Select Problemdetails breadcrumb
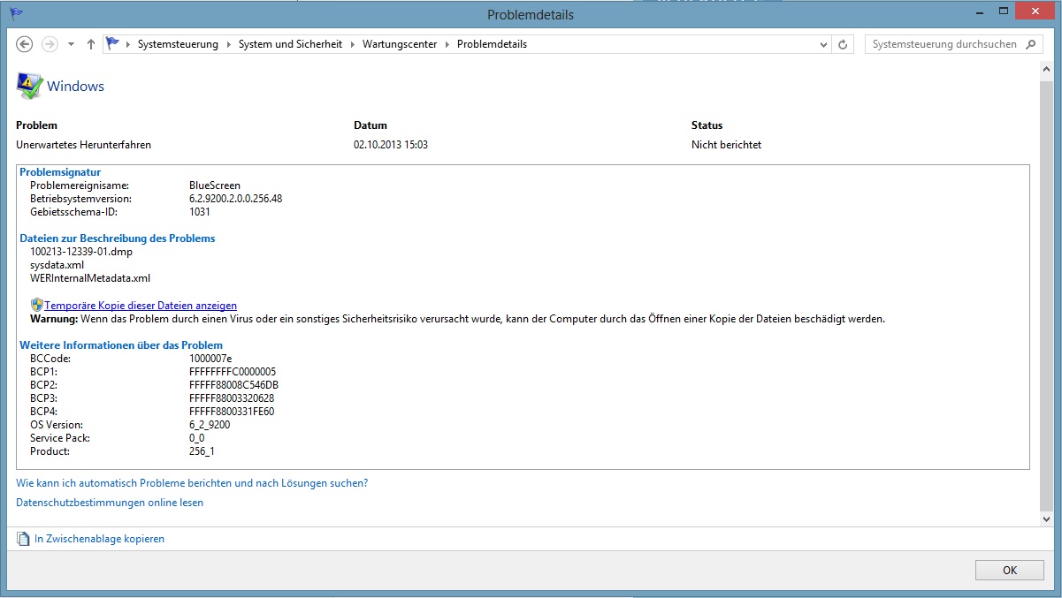The image size is (1062, 598). (492, 44)
